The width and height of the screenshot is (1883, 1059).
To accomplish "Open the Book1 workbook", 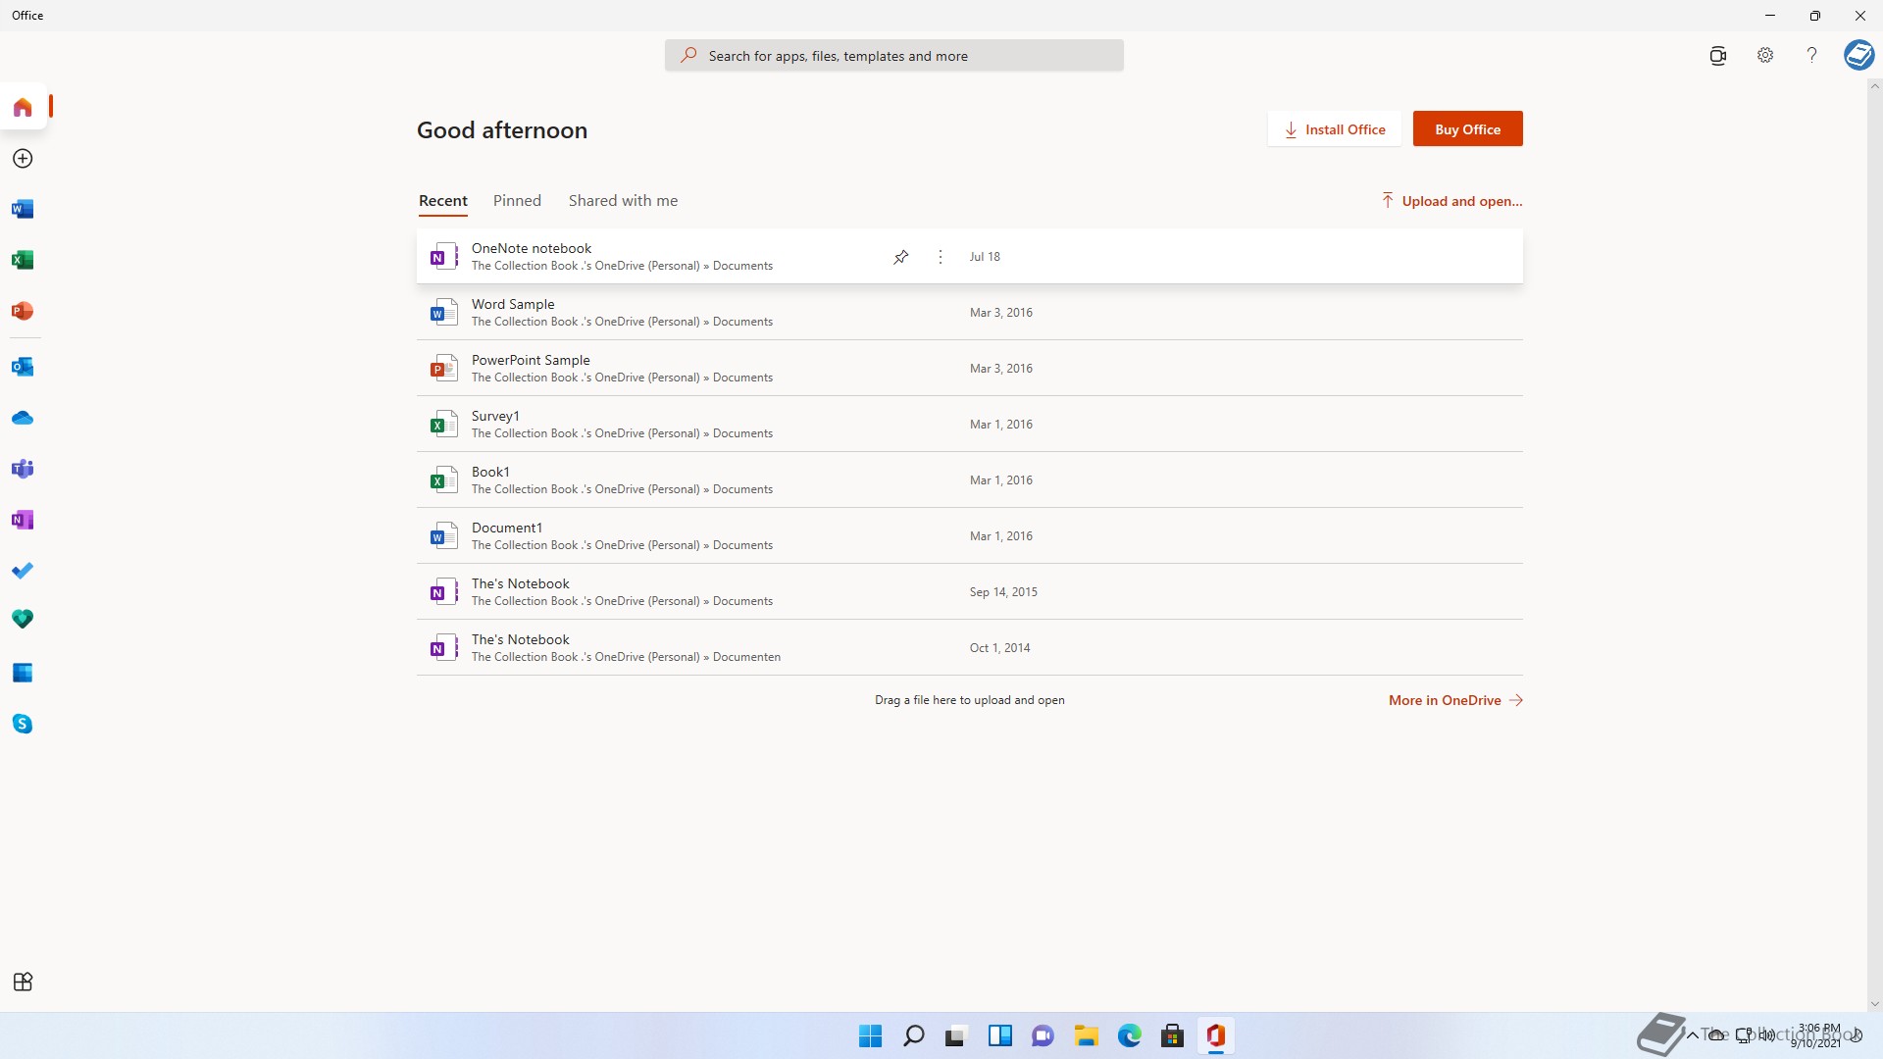I will click(969, 480).
